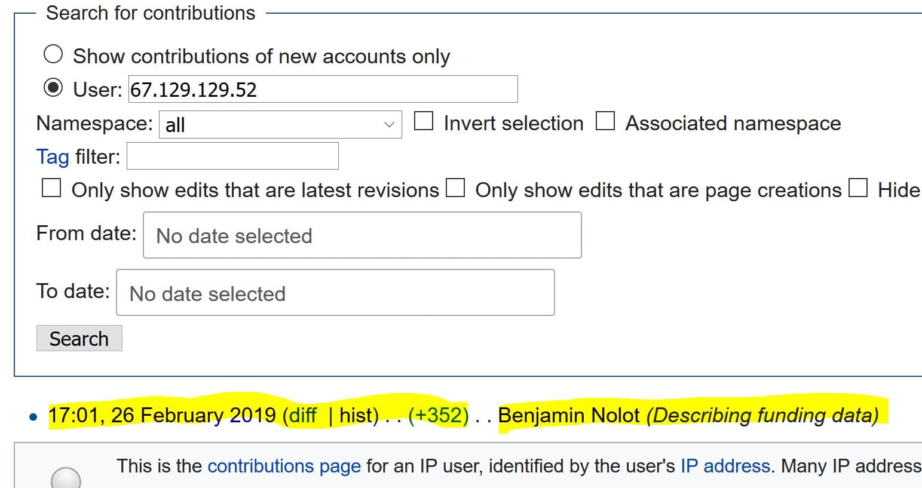Follow the 'contributions page' link
Viewport: 922px width, 488px height.
[x=284, y=466]
